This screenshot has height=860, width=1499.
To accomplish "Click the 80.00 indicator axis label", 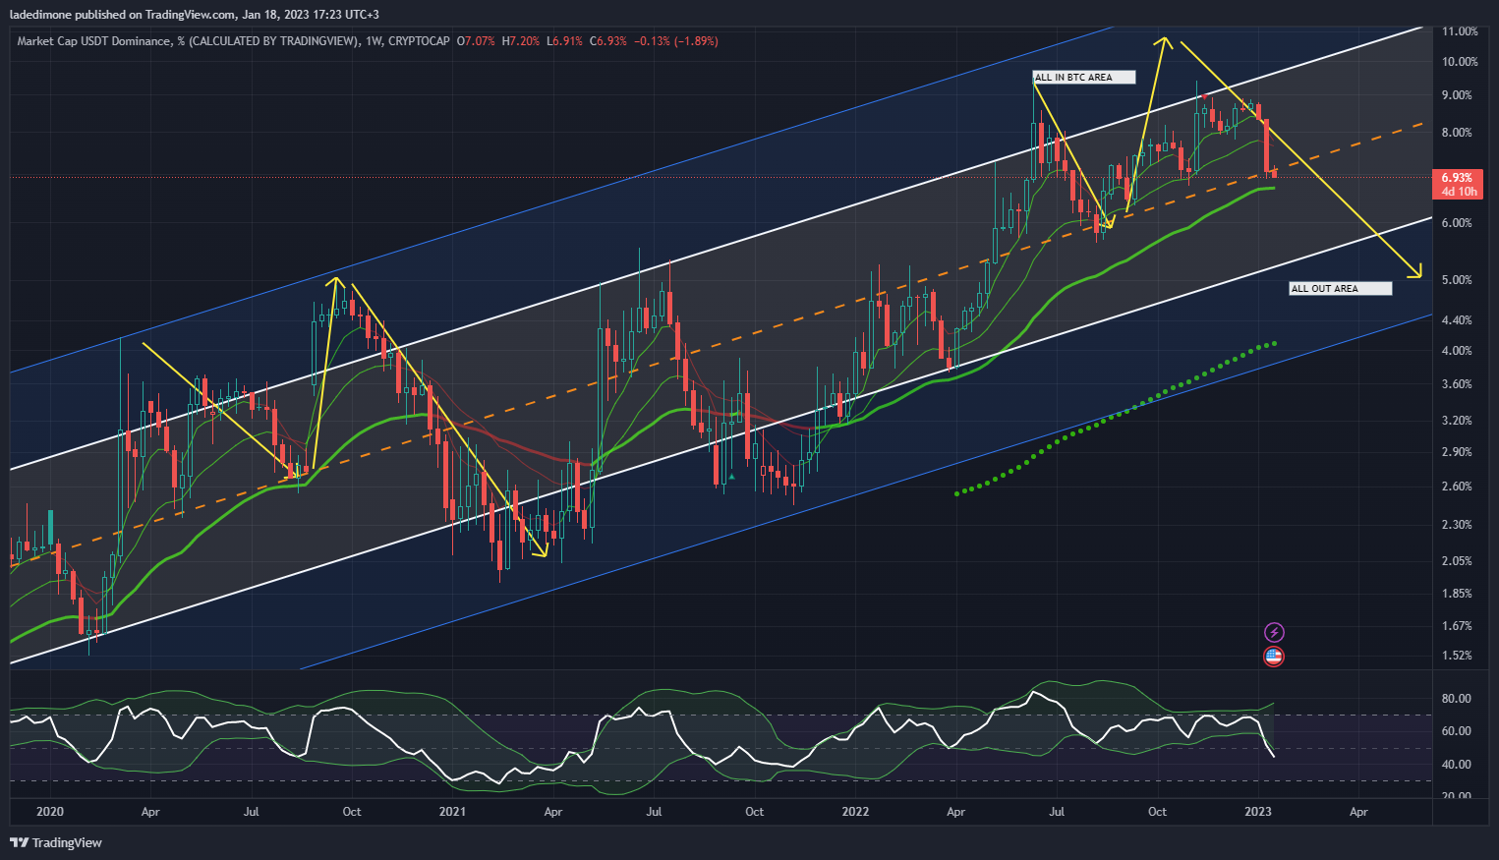I will (1456, 699).
